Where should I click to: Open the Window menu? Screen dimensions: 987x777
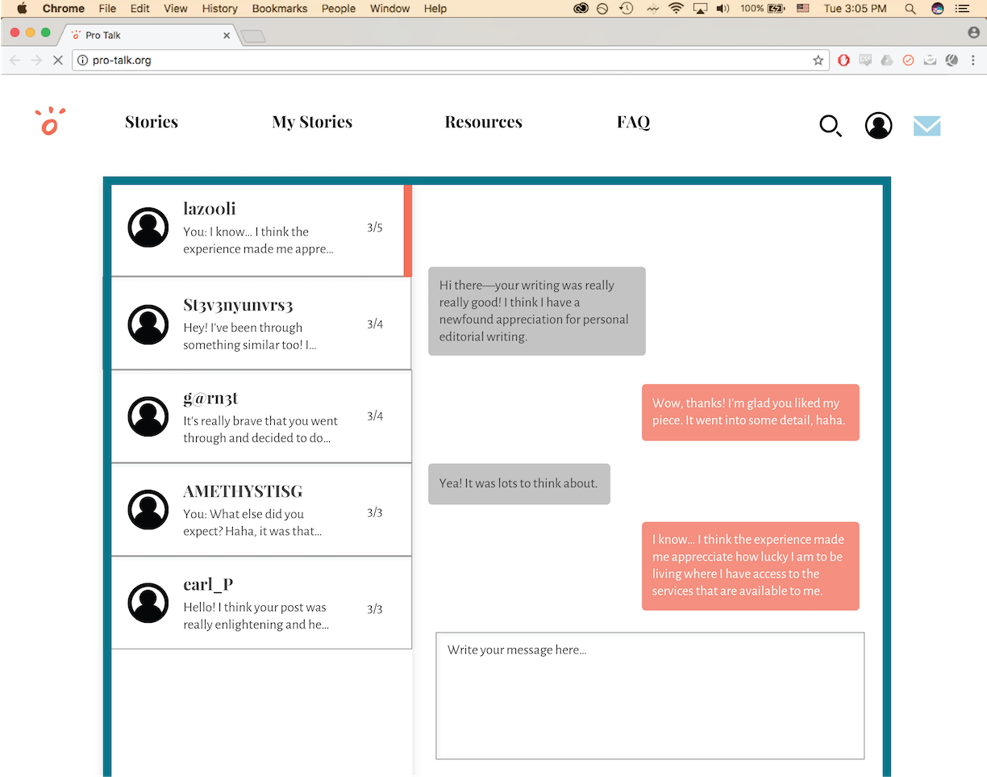(390, 8)
